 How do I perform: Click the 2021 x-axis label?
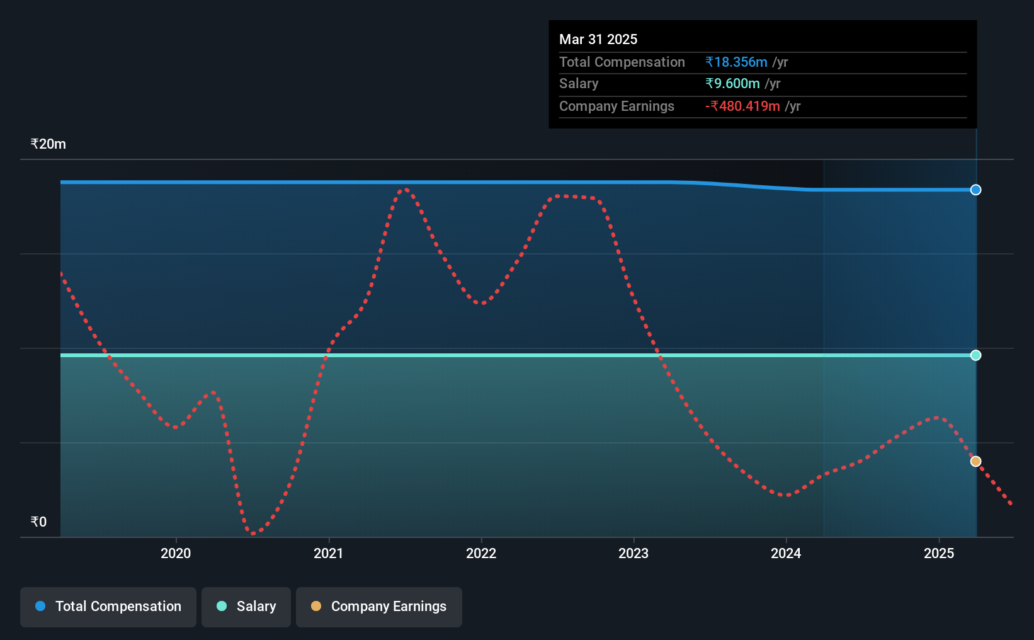point(329,553)
